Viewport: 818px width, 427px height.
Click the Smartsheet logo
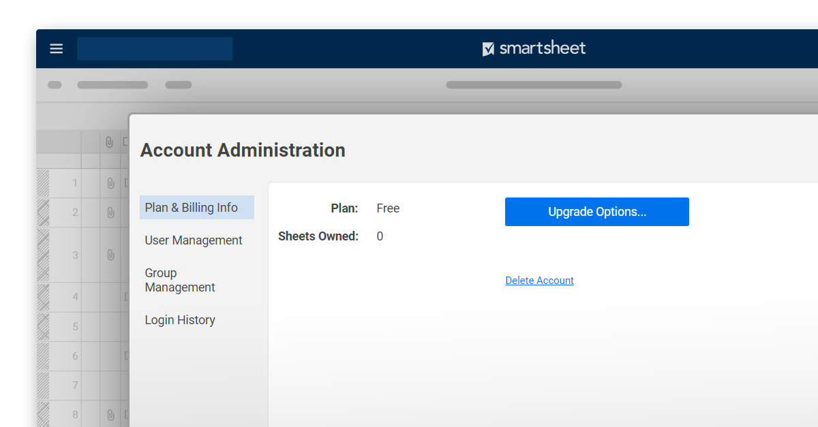coord(534,48)
